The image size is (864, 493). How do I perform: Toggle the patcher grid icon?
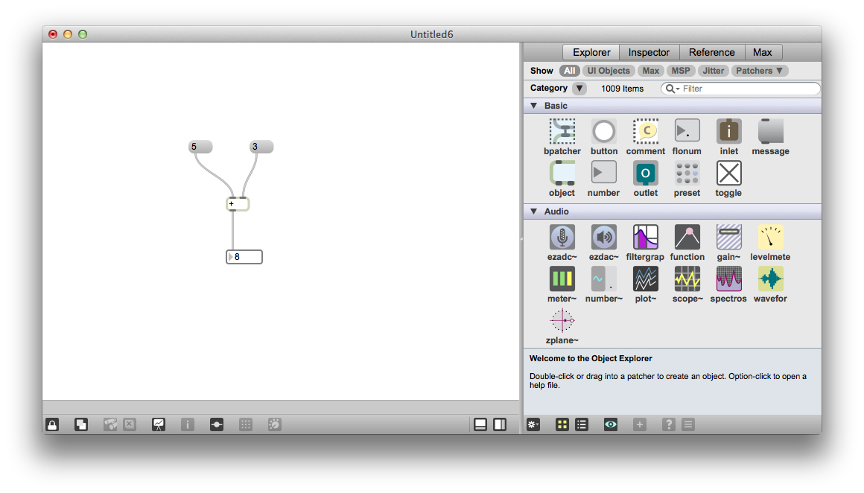point(246,424)
